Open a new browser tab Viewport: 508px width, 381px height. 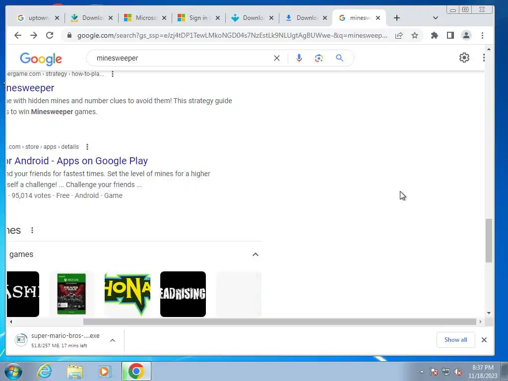(396, 18)
